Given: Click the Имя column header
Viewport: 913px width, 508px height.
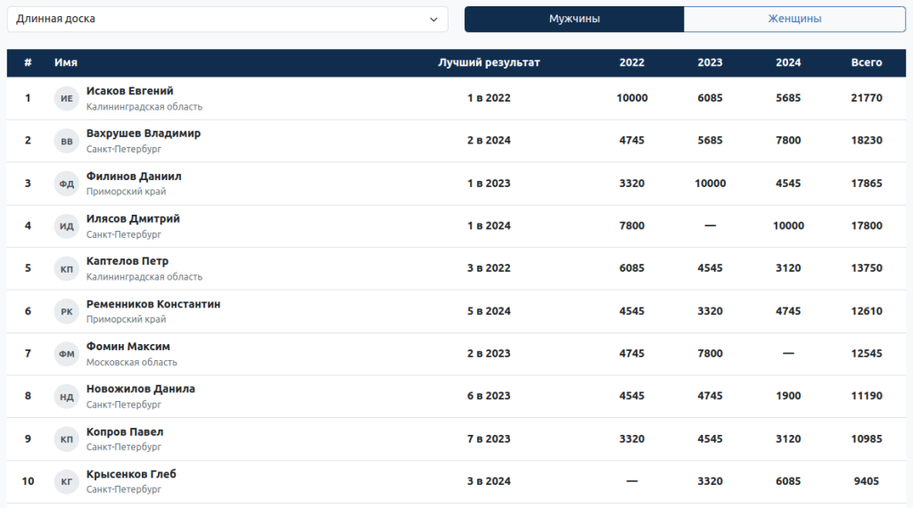Looking at the screenshot, I should pyautogui.click(x=66, y=62).
